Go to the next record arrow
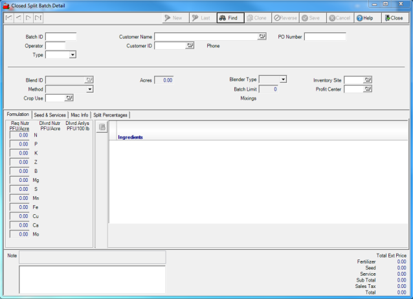413x299 pixels. click(28, 18)
